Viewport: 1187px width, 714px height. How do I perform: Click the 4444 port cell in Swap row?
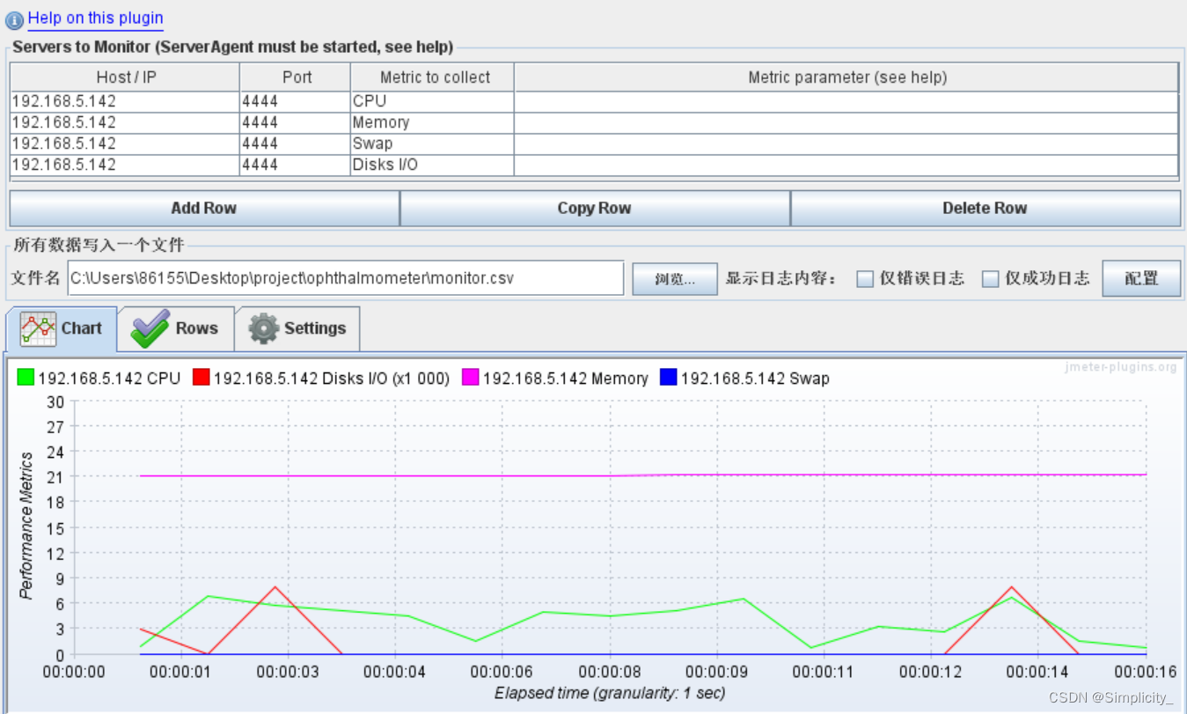(x=296, y=144)
